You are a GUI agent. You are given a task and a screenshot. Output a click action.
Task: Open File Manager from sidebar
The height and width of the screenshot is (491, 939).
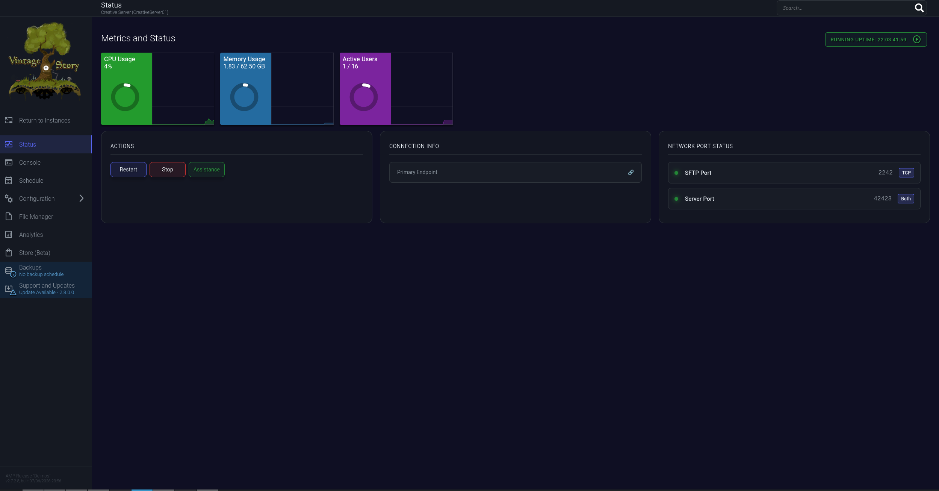[46, 217]
